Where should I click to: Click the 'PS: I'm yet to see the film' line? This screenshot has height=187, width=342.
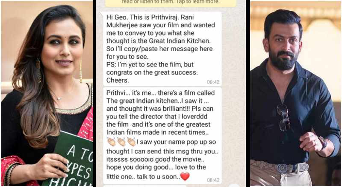(x=150, y=65)
